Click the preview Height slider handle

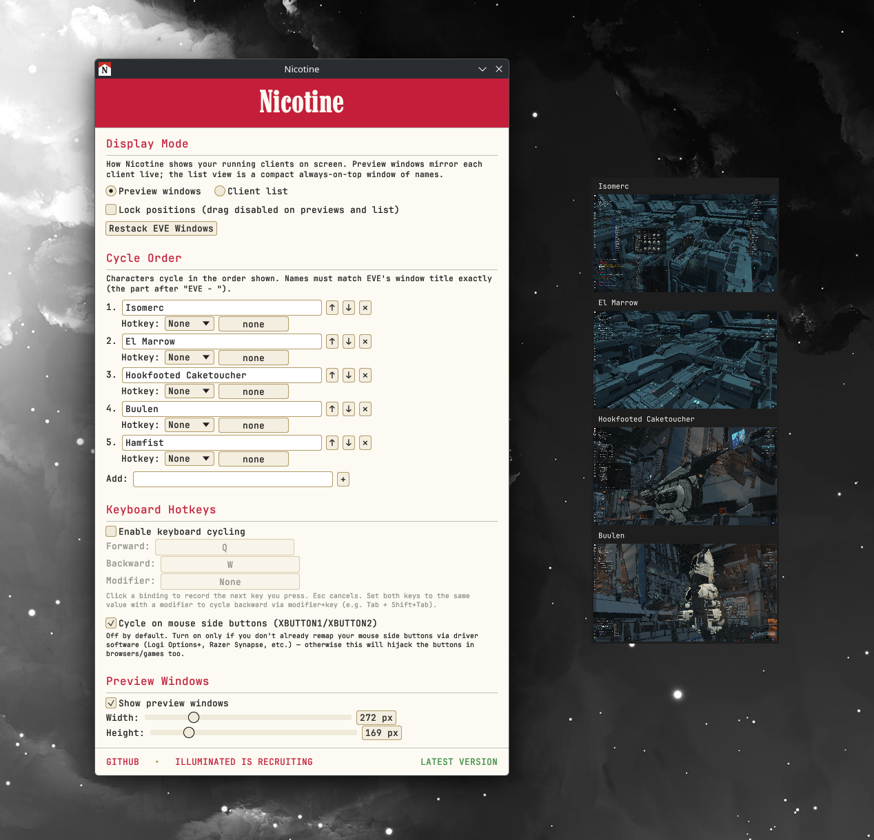[189, 733]
